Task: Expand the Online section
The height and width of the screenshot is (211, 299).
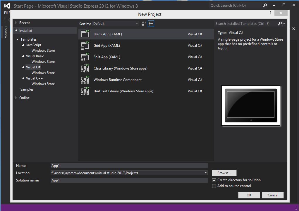Action: pyautogui.click(x=16, y=98)
